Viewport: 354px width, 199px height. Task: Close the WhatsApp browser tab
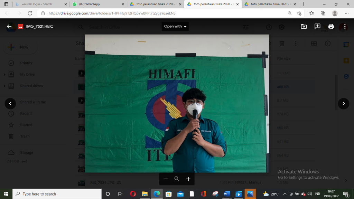123,4
